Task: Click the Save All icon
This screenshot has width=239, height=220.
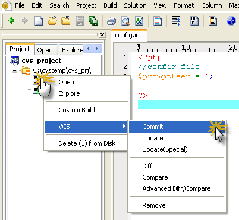Action: coord(93,21)
